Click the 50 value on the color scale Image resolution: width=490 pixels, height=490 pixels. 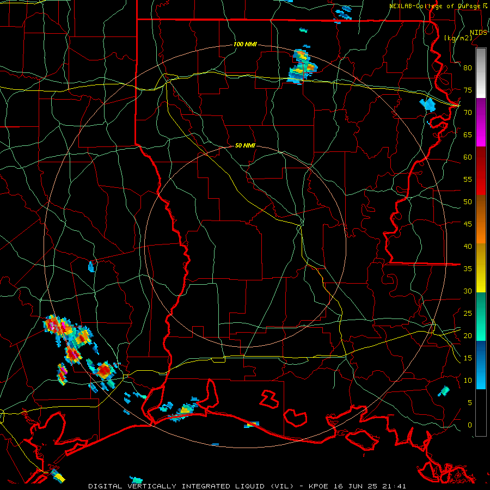pos(468,202)
